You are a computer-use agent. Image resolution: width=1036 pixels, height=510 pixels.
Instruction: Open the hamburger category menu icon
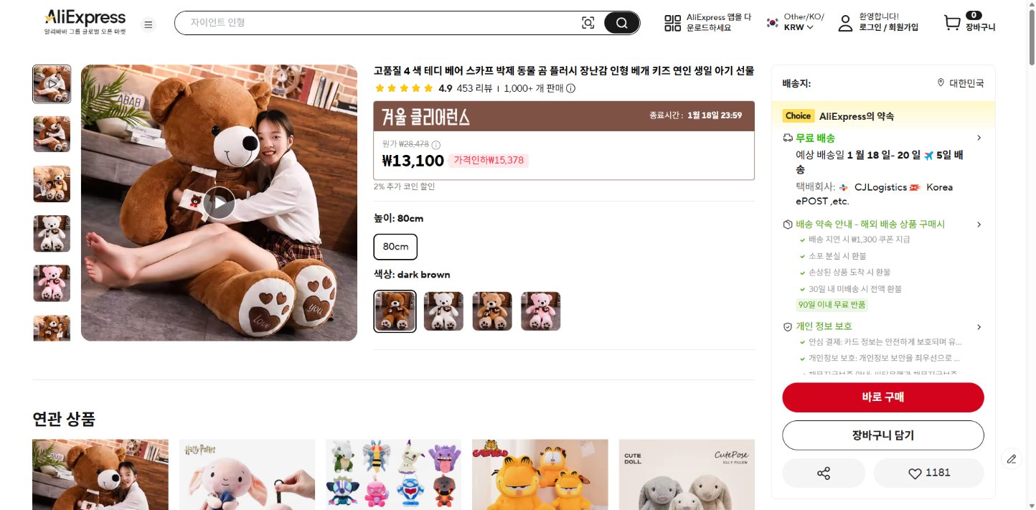tap(149, 24)
